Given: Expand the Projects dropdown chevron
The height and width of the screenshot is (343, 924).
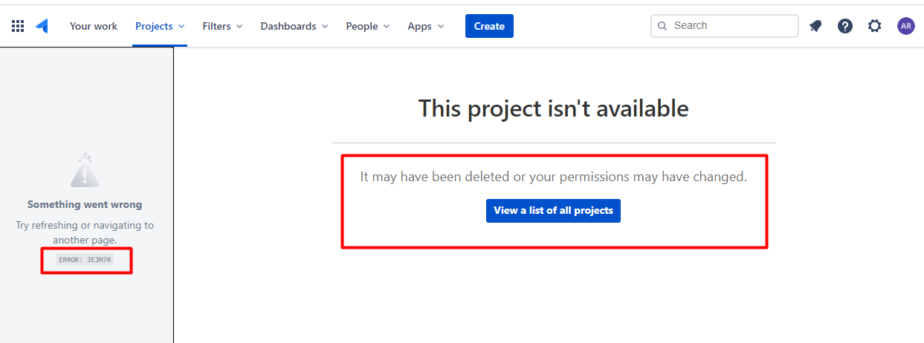Looking at the screenshot, I should pos(181,26).
